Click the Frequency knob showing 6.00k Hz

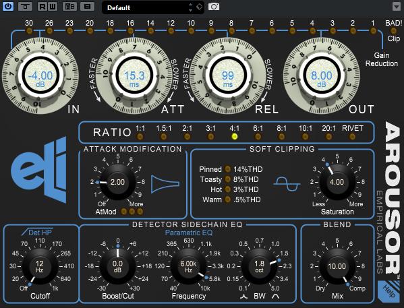click(x=188, y=266)
